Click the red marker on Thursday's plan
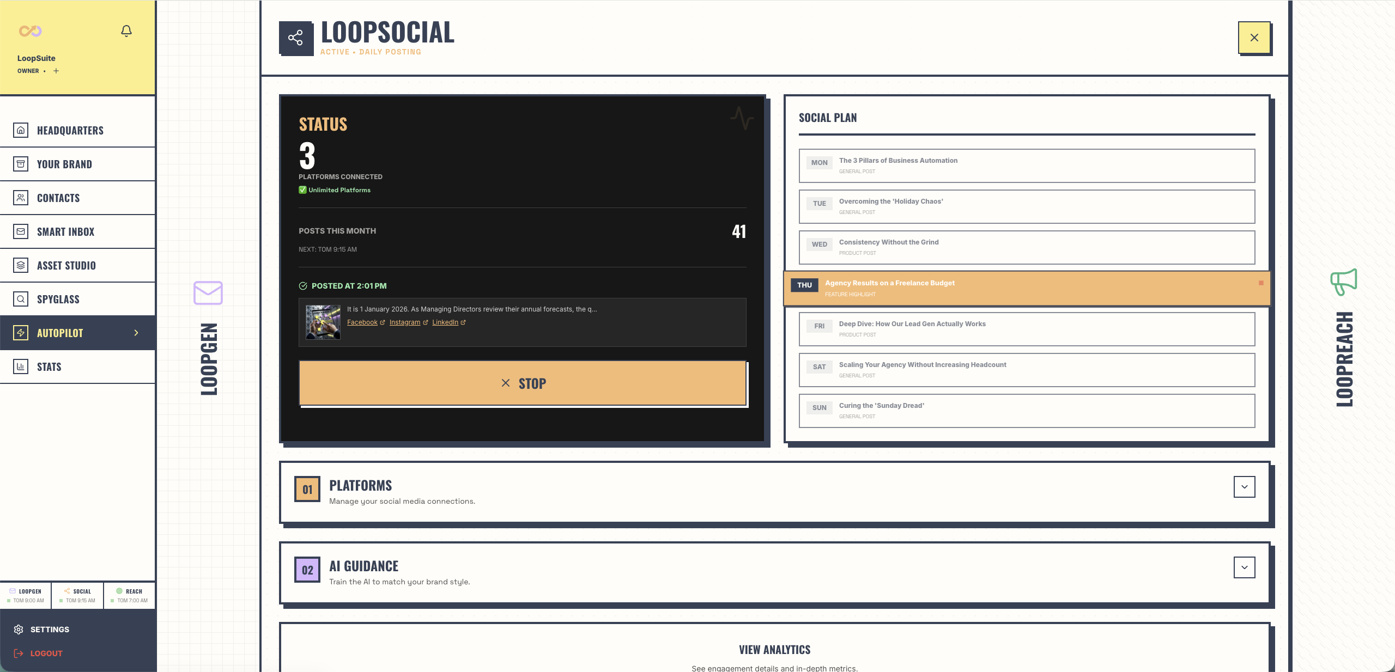Image resolution: width=1395 pixels, height=672 pixels. [x=1261, y=283]
